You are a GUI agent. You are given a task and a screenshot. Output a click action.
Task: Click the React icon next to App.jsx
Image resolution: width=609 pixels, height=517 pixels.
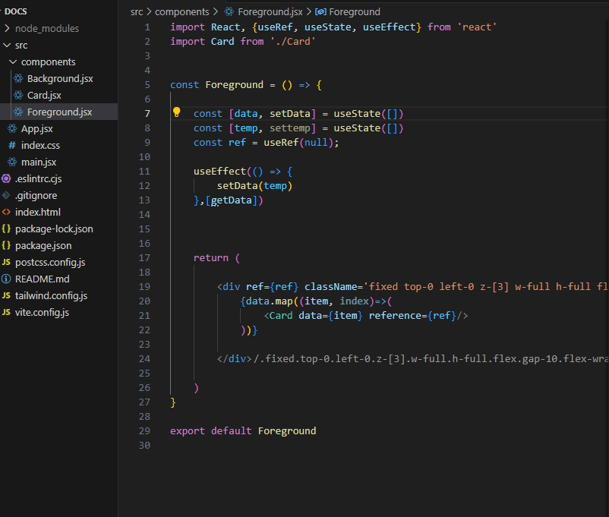(12, 129)
